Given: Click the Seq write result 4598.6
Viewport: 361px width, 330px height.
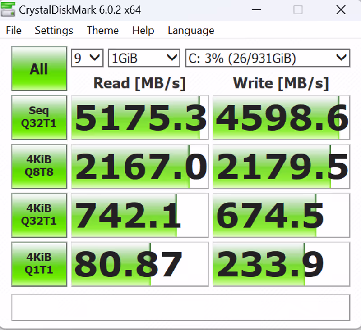Looking at the screenshot, I should (x=281, y=118).
